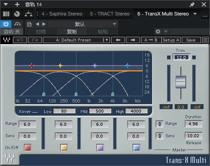The image size is (210, 166).
Task: Switch to the 5 - TRACT Stereo tab
Action: [110, 14]
